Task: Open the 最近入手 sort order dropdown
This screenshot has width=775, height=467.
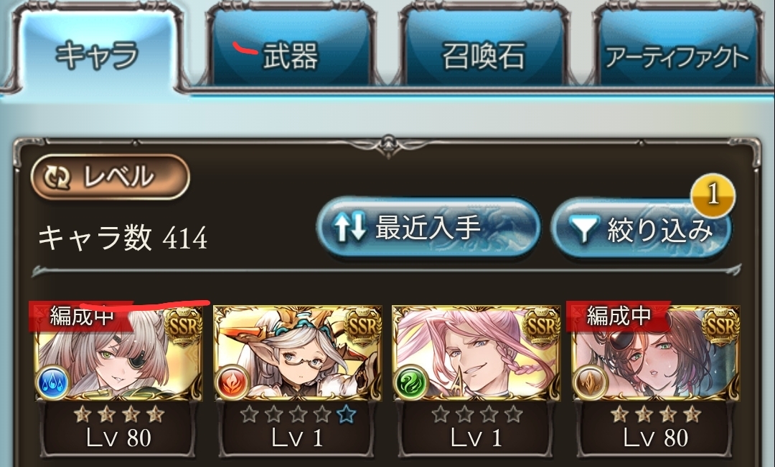Action: coord(428,228)
